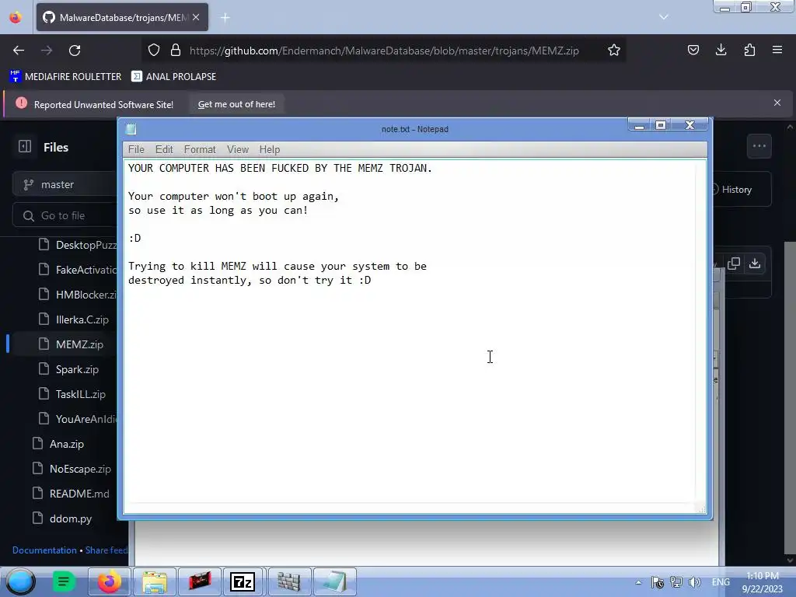Select MEMZ.zip in file tree
This screenshot has height=597, width=796.
point(72,344)
